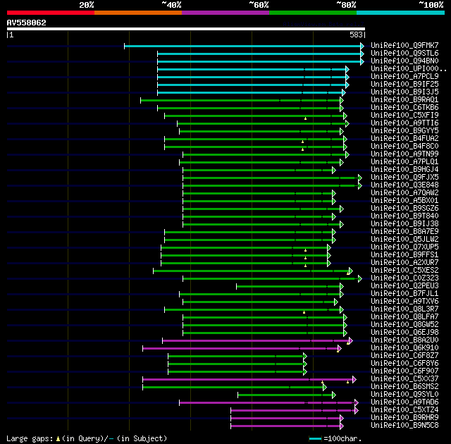Viewport: 451px width, 444px height.
Task: Select label UniRef100_A7PLQ1
Action: tap(404, 161)
